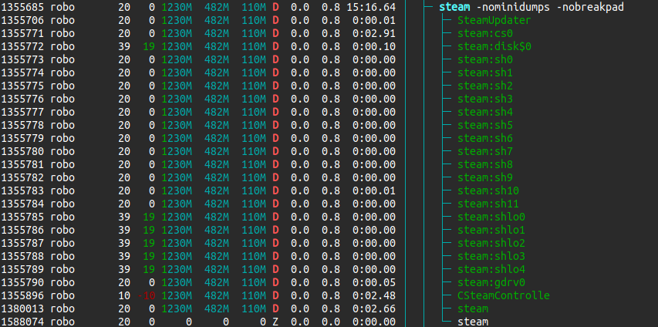Click PID 1355772
Image resolution: width=658 pixels, height=327 pixels.
(22, 46)
